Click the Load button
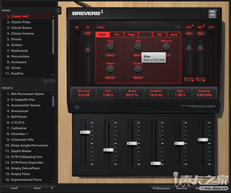231x193 pixels. (14, 188)
